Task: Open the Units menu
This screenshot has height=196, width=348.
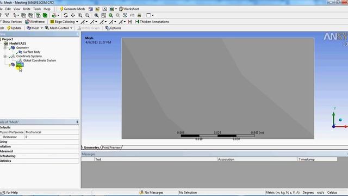Action: [x=27, y=9]
